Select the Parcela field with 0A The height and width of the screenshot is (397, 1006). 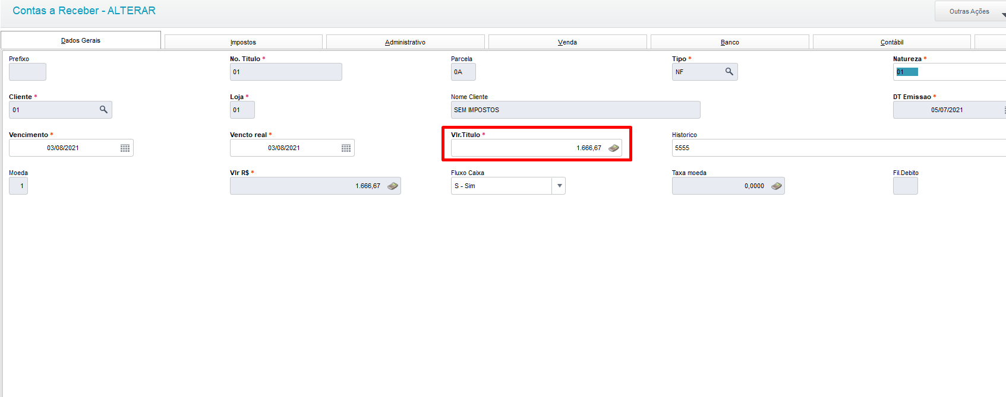point(463,72)
